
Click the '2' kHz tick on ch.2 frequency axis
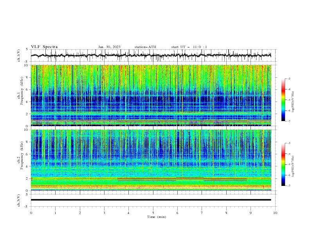tap(27, 178)
